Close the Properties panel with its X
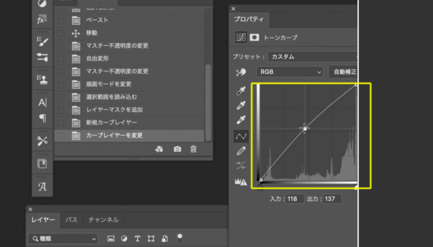The width and height of the screenshot is (433, 247). [x=233, y=9]
